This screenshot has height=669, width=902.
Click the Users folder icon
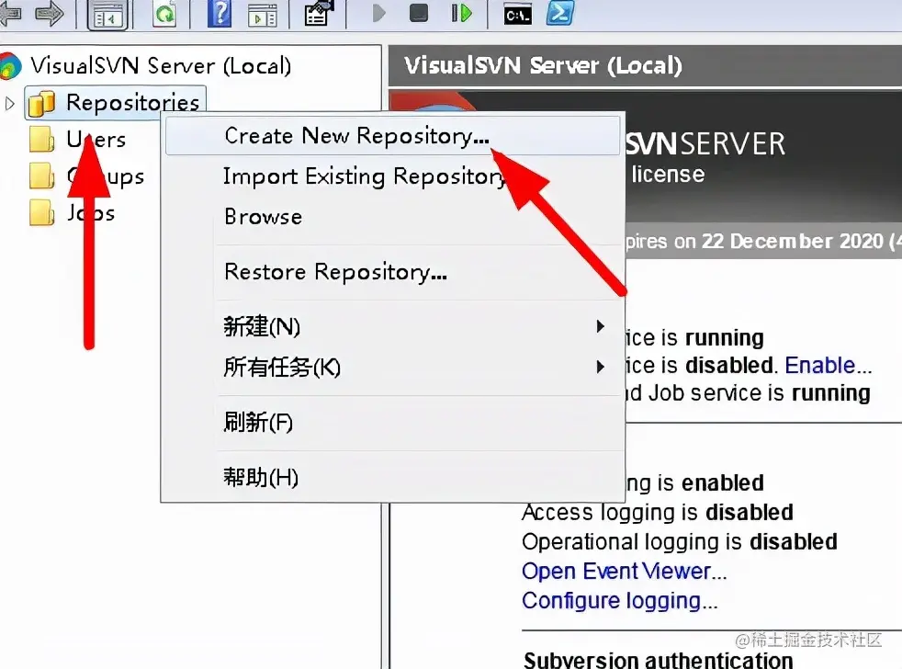tap(42, 140)
